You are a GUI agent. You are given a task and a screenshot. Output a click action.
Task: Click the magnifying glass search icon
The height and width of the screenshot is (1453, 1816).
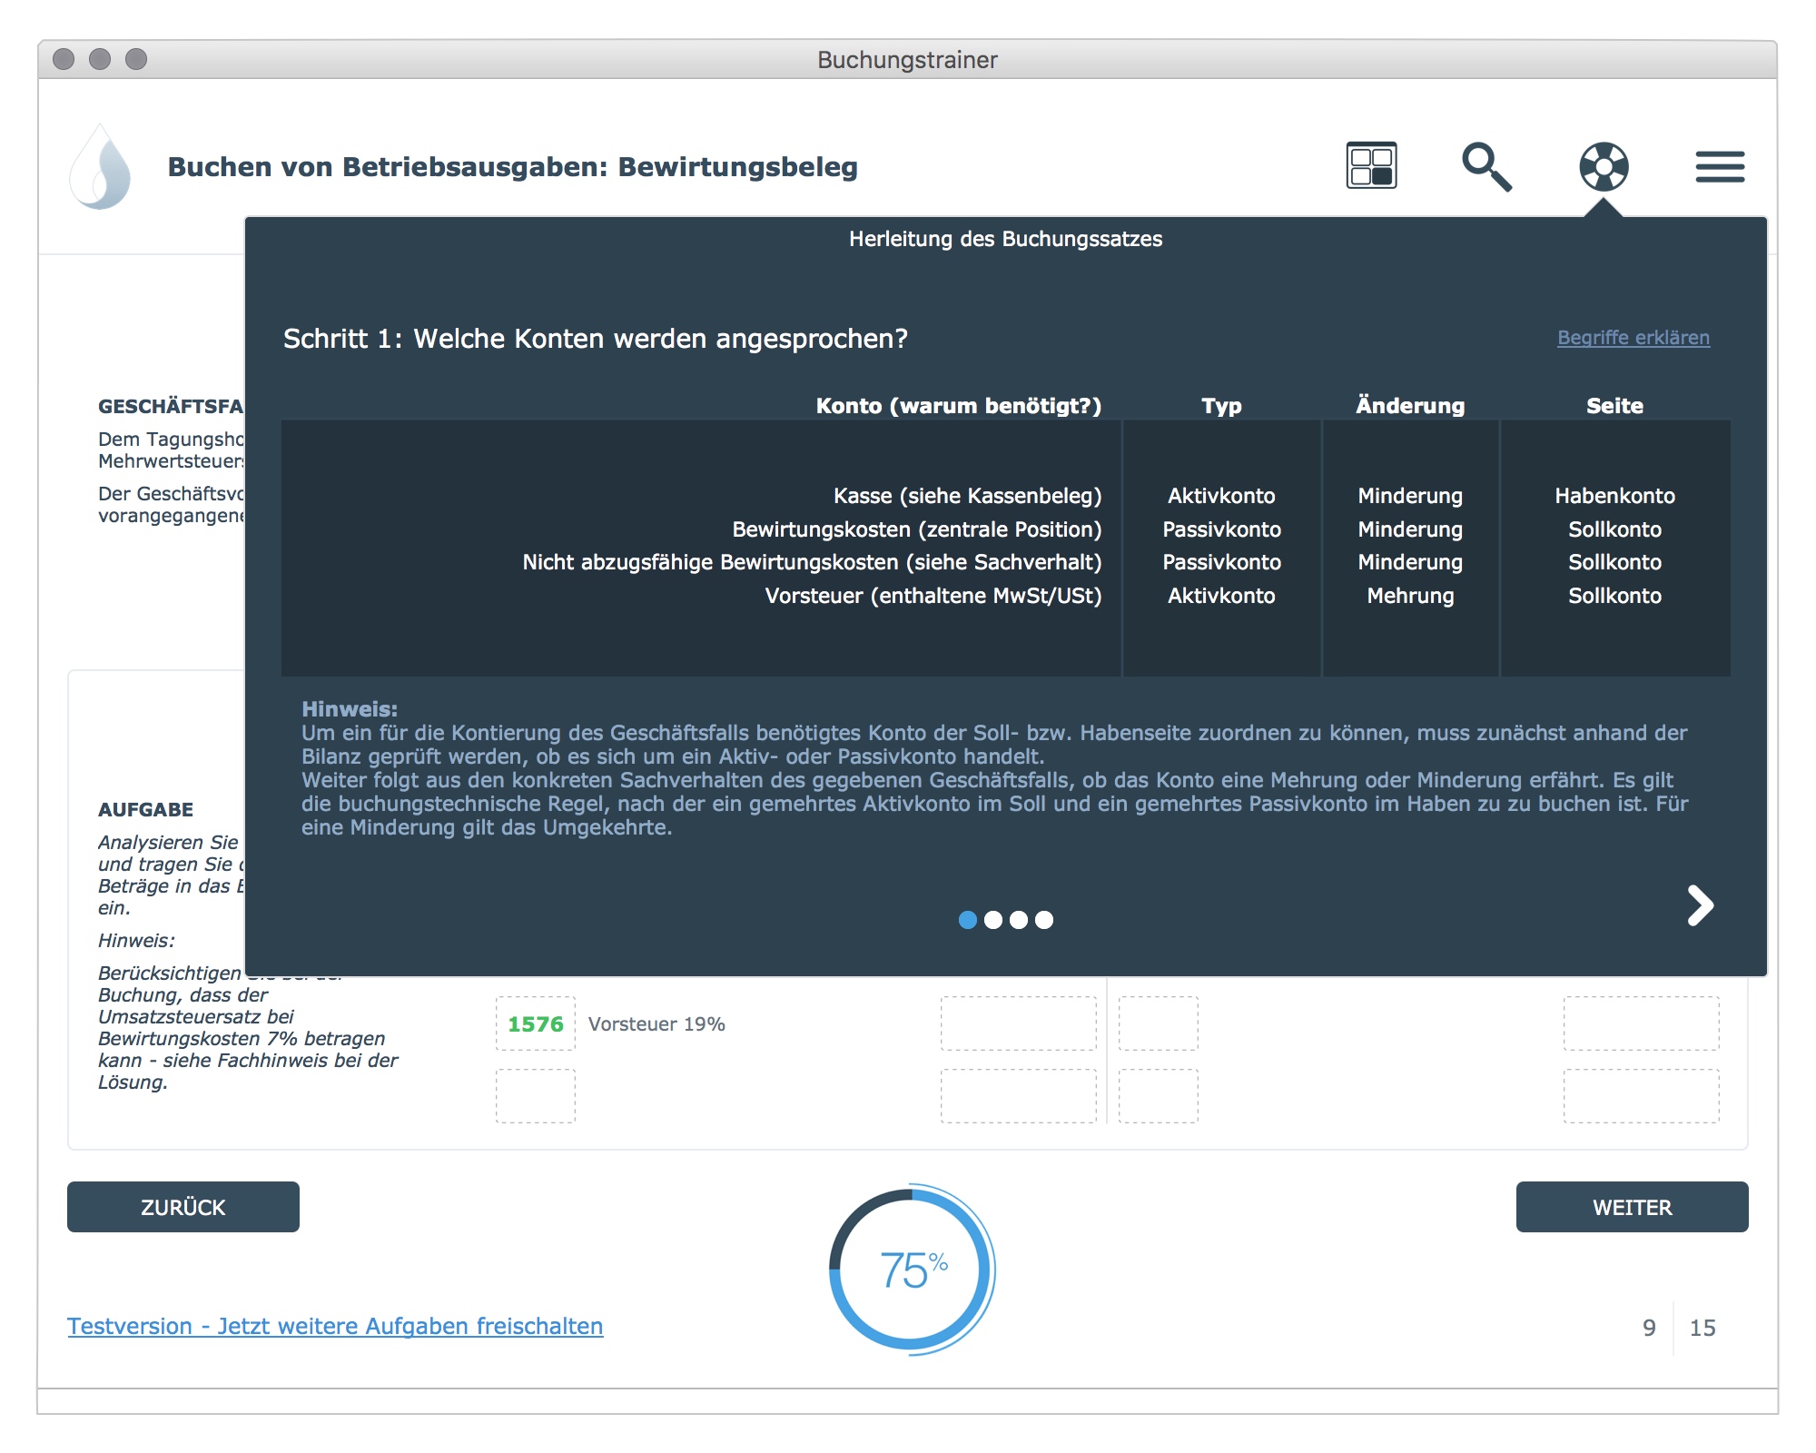(1485, 166)
